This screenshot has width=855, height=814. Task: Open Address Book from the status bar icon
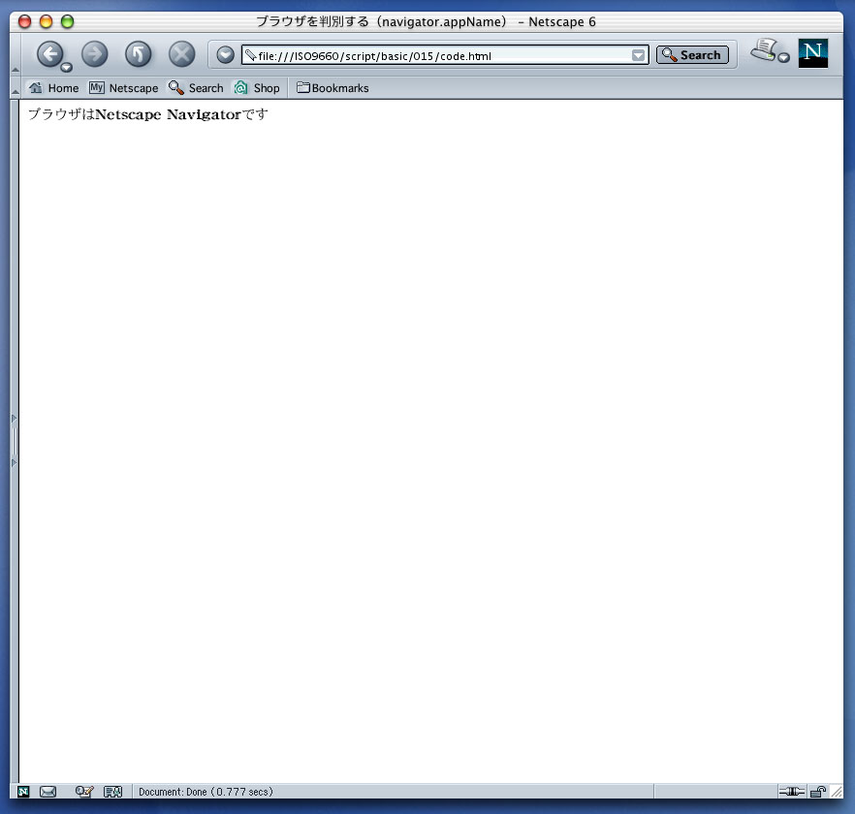(112, 791)
